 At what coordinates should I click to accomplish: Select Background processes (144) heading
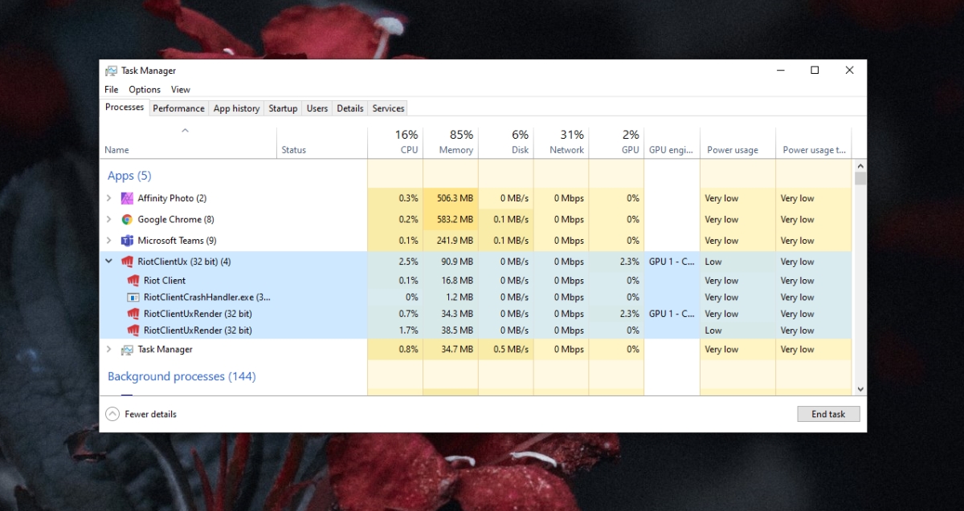[x=182, y=376]
